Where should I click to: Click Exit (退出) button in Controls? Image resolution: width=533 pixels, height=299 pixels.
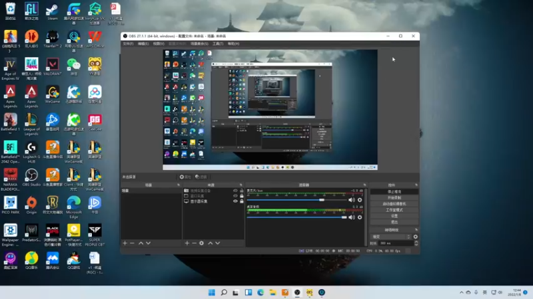click(x=394, y=222)
